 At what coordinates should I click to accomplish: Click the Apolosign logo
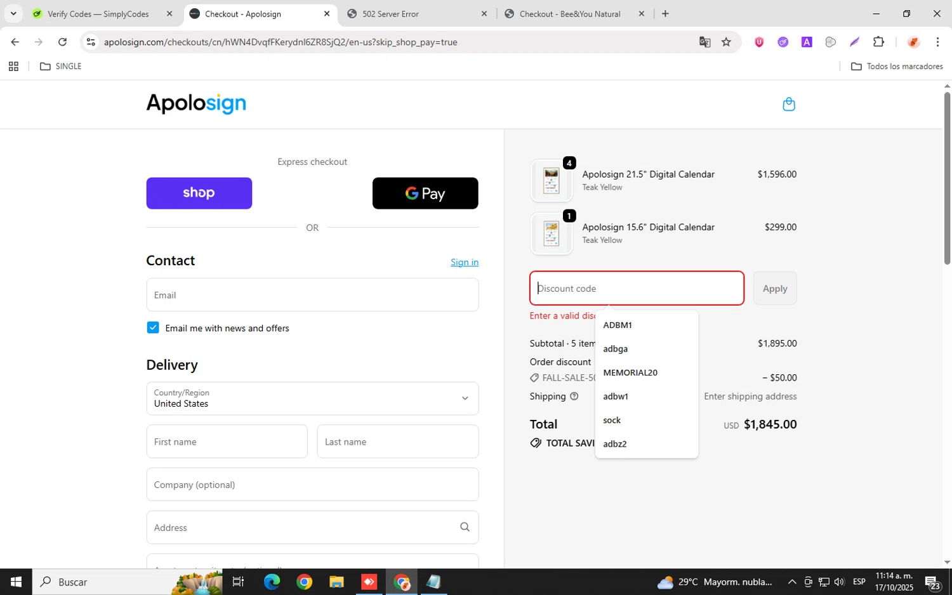pos(196,103)
